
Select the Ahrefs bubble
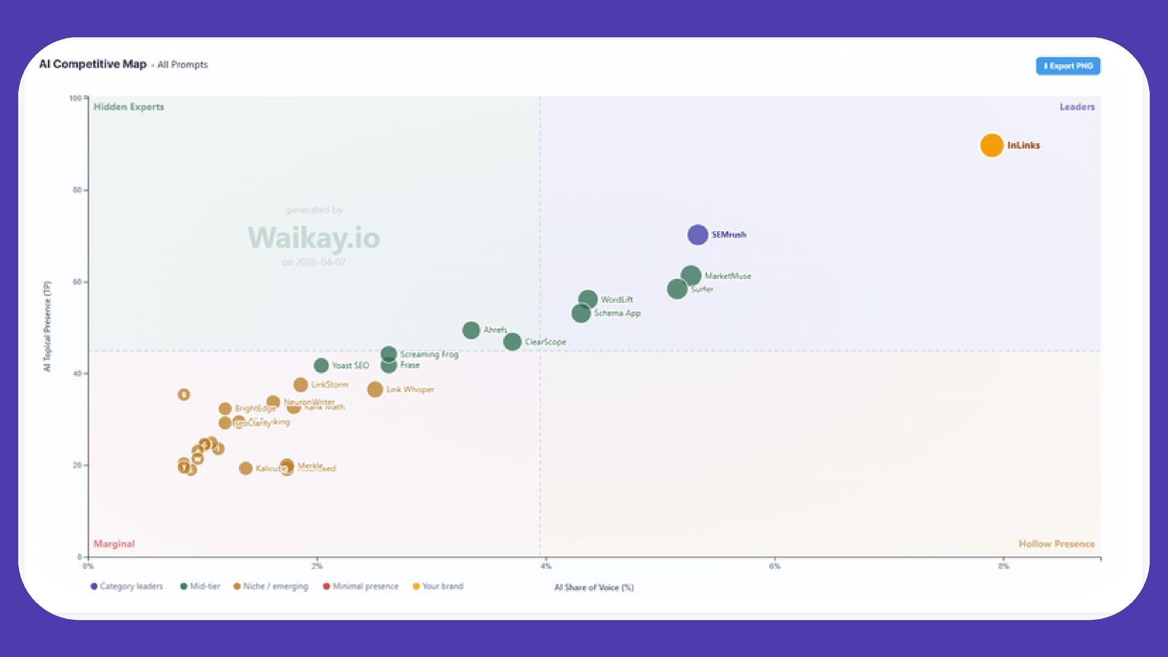(x=471, y=330)
